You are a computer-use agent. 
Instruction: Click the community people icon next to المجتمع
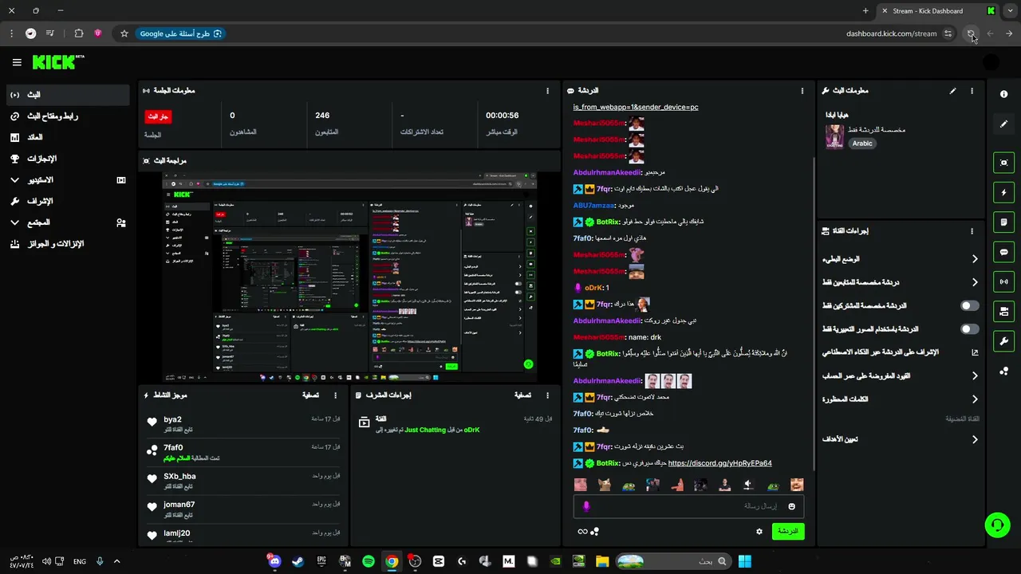coord(121,222)
